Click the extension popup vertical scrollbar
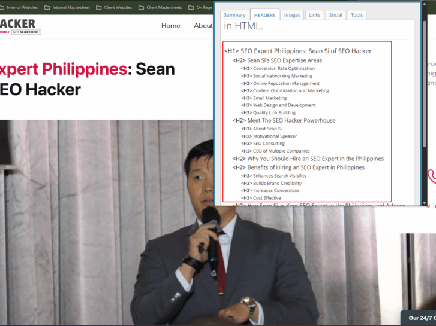This screenshot has width=436, height=326. click(425, 83)
